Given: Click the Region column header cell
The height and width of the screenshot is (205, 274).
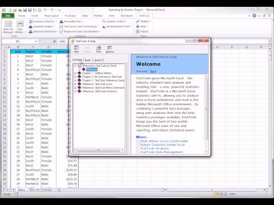Looking at the screenshot, I should coord(33,52).
